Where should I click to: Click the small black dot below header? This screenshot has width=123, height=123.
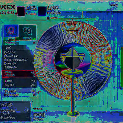pos(48,18)
